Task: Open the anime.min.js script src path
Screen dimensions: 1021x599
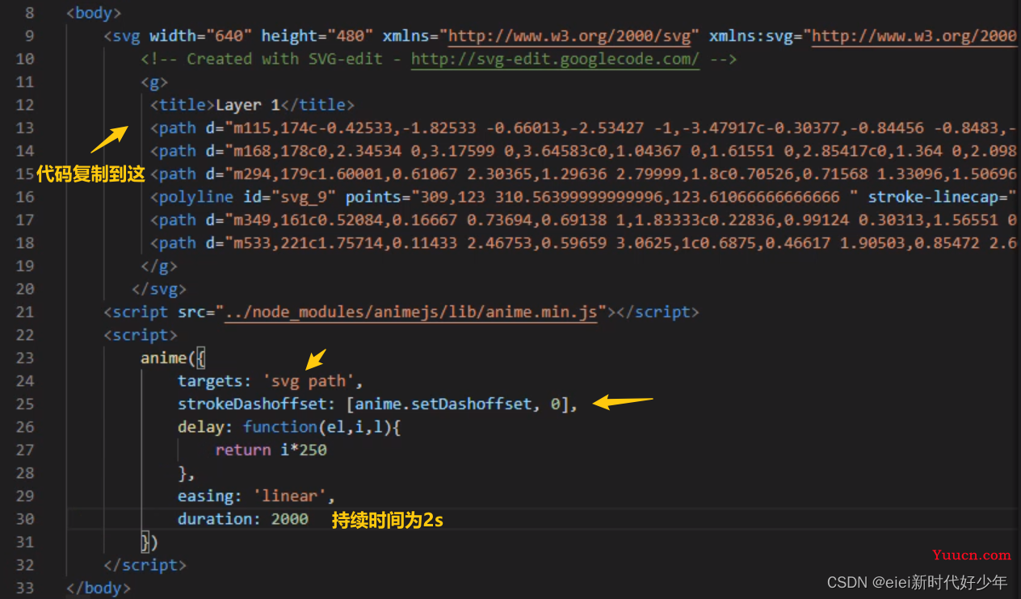Action: click(x=412, y=312)
